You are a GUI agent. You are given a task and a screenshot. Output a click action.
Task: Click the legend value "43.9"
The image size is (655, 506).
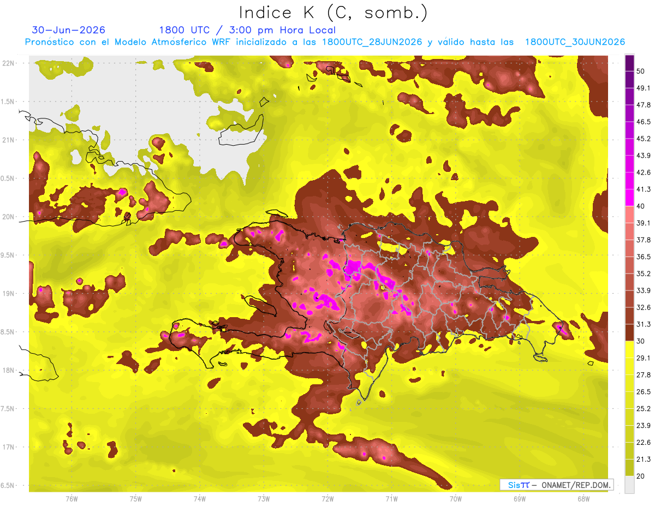[x=644, y=156]
